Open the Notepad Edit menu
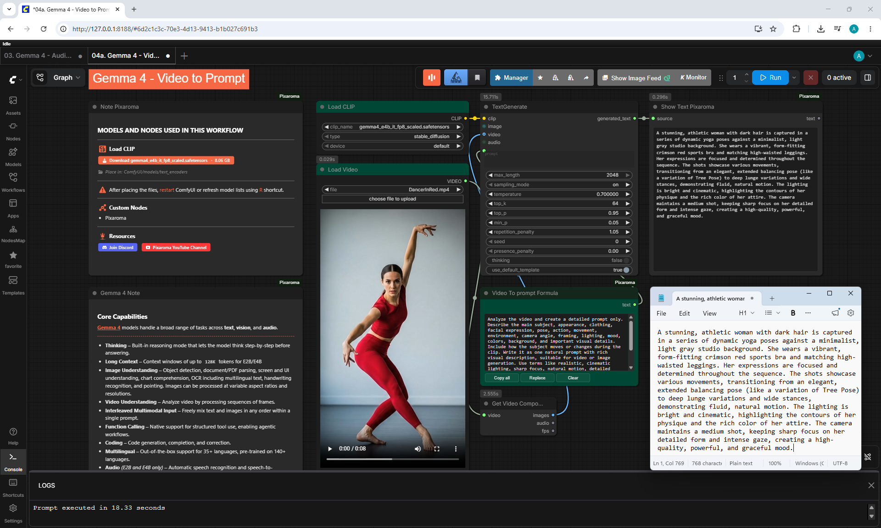The image size is (881, 528). pyautogui.click(x=684, y=313)
